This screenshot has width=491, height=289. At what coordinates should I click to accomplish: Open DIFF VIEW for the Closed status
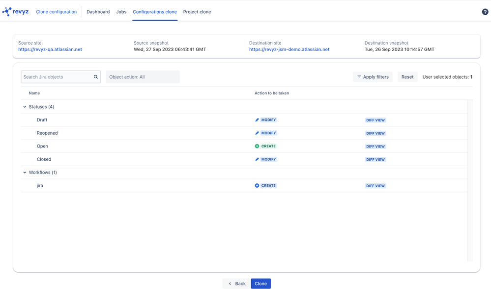(375, 160)
